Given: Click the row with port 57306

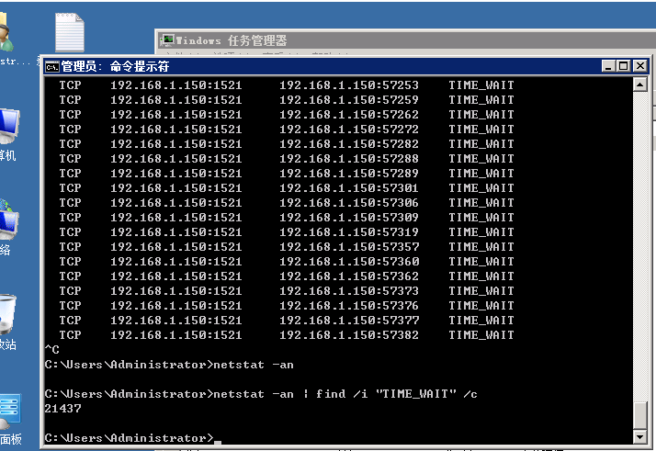Looking at the screenshot, I should coord(286,202).
